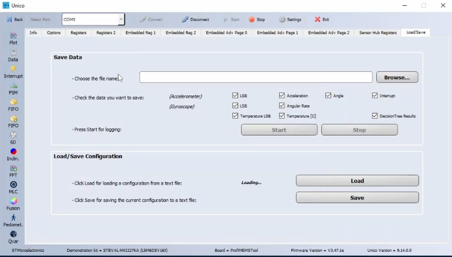Screen dimensions: 452x257
Task: Switch to the Registers tab
Action: coord(79,32)
